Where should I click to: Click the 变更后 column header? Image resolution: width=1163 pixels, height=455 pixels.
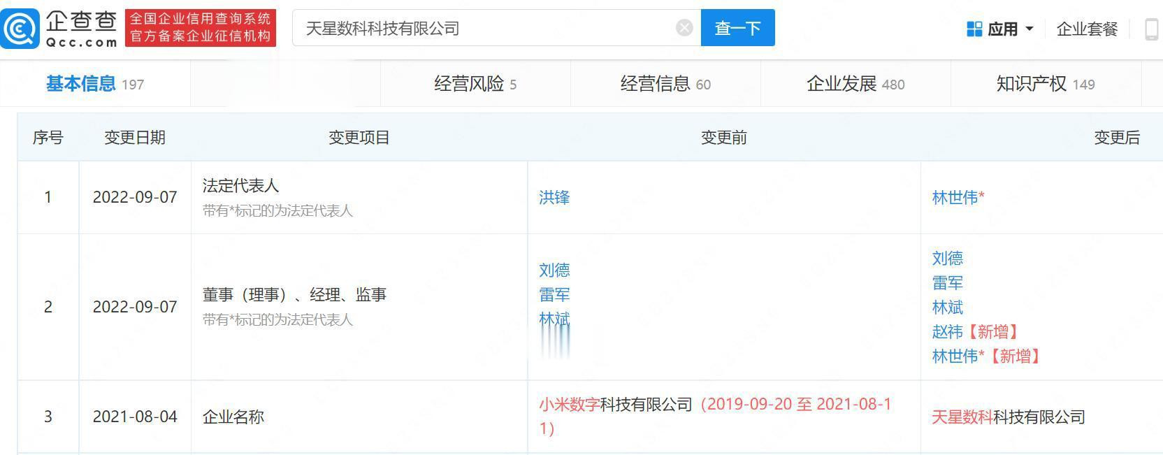tap(1117, 138)
